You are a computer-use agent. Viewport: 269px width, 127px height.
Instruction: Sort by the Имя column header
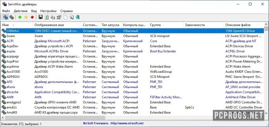(16, 25)
